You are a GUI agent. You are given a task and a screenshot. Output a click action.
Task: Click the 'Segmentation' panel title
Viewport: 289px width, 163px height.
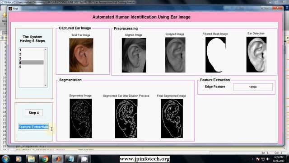pyautogui.click(x=70, y=80)
